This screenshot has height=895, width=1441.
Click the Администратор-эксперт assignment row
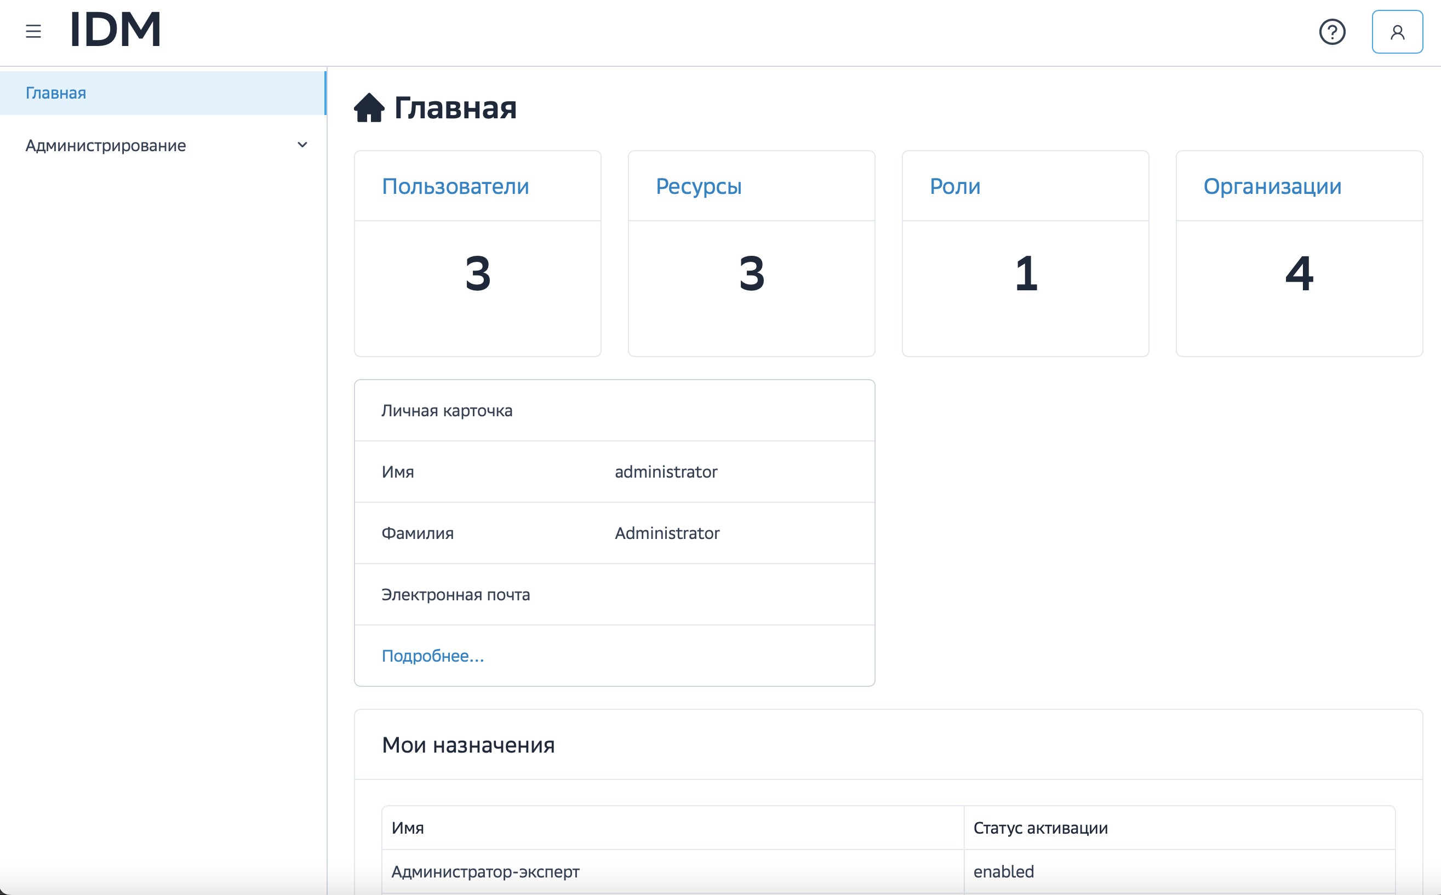(485, 871)
